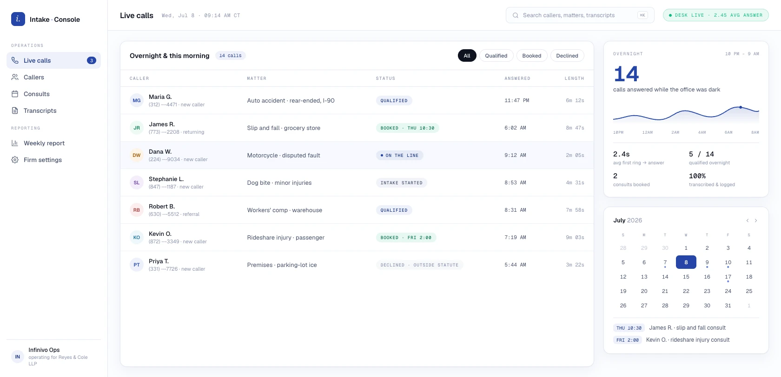Click Robert B.'s QUALIFIED status badge
This screenshot has width=781, height=377.
pyautogui.click(x=394, y=210)
